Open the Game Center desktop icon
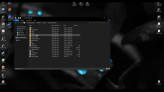 click(x=3, y=82)
